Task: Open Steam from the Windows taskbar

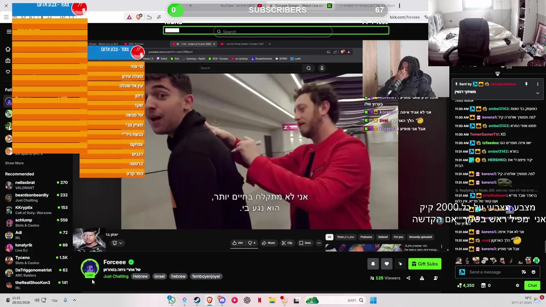Action: 197,301
